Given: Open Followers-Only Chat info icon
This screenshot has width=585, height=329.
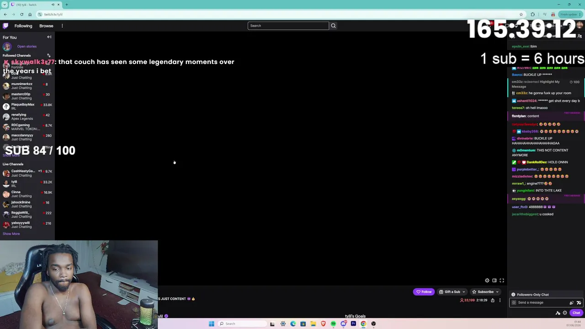Looking at the screenshot, I should [x=513, y=295].
